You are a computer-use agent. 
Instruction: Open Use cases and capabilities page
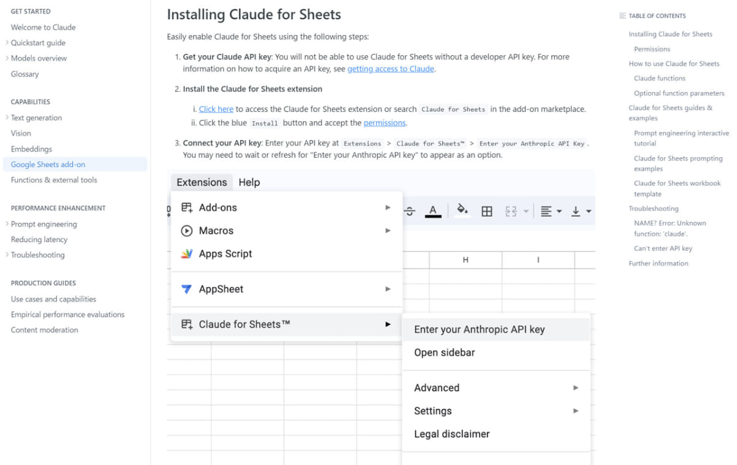pos(53,299)
